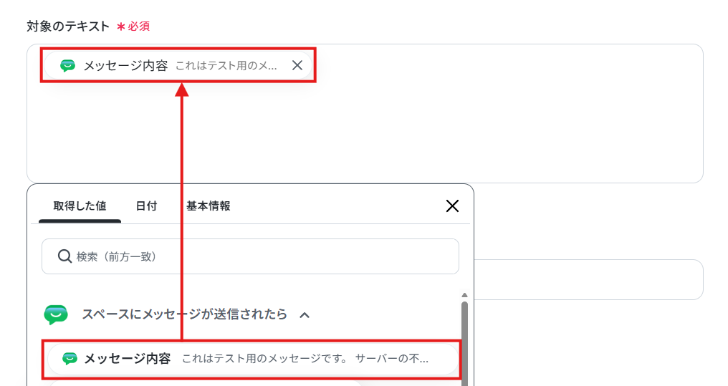Click the chip preview text これはテスト用のメ...

pos(226,66)
